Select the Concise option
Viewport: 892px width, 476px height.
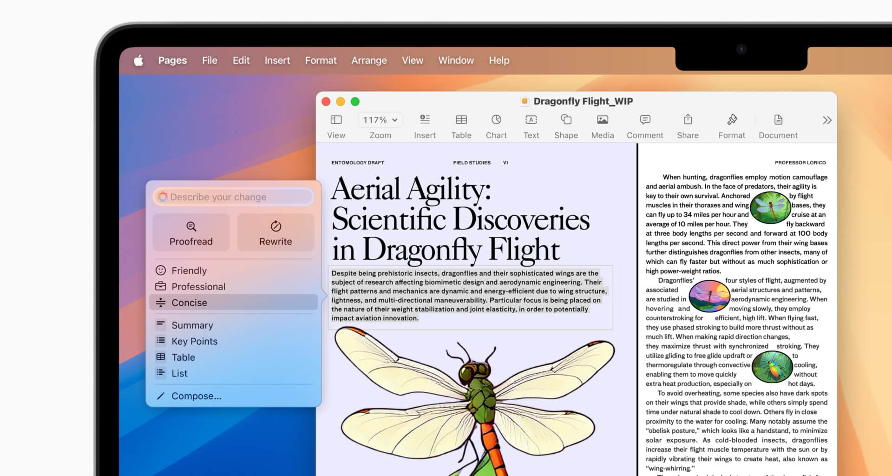(234, 302)
